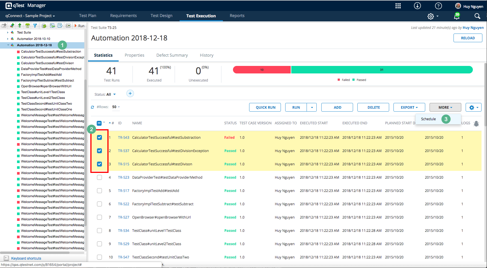Click the notifications bell with badge 20
The width and height of the screenshot is (487, 268).
457,16
